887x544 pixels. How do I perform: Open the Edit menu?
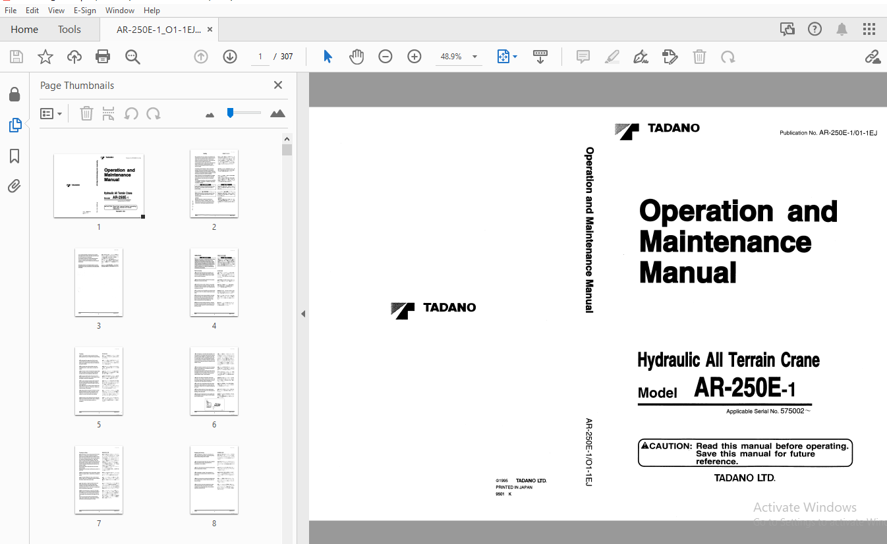[32, 10]
